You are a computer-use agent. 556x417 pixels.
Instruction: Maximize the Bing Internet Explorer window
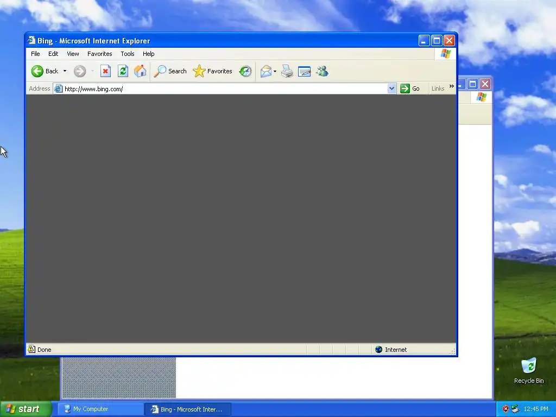[437, 41]
